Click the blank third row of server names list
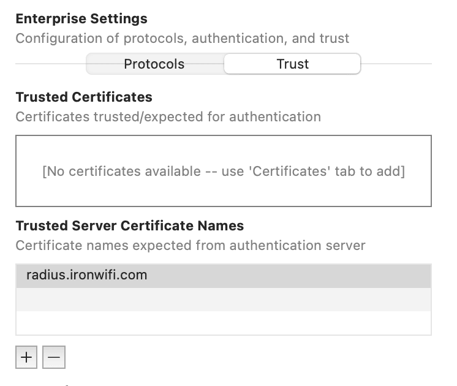Screen dimensions: 457x386 [224, 323]
